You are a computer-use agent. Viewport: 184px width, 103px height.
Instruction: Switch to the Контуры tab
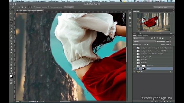pos(146,35)
